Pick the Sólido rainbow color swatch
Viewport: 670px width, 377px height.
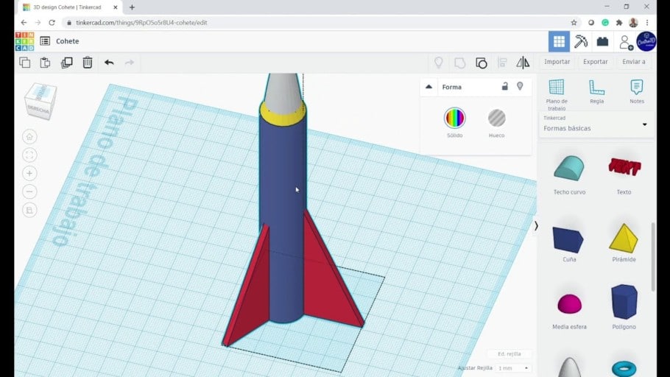[x=455, y=118]
